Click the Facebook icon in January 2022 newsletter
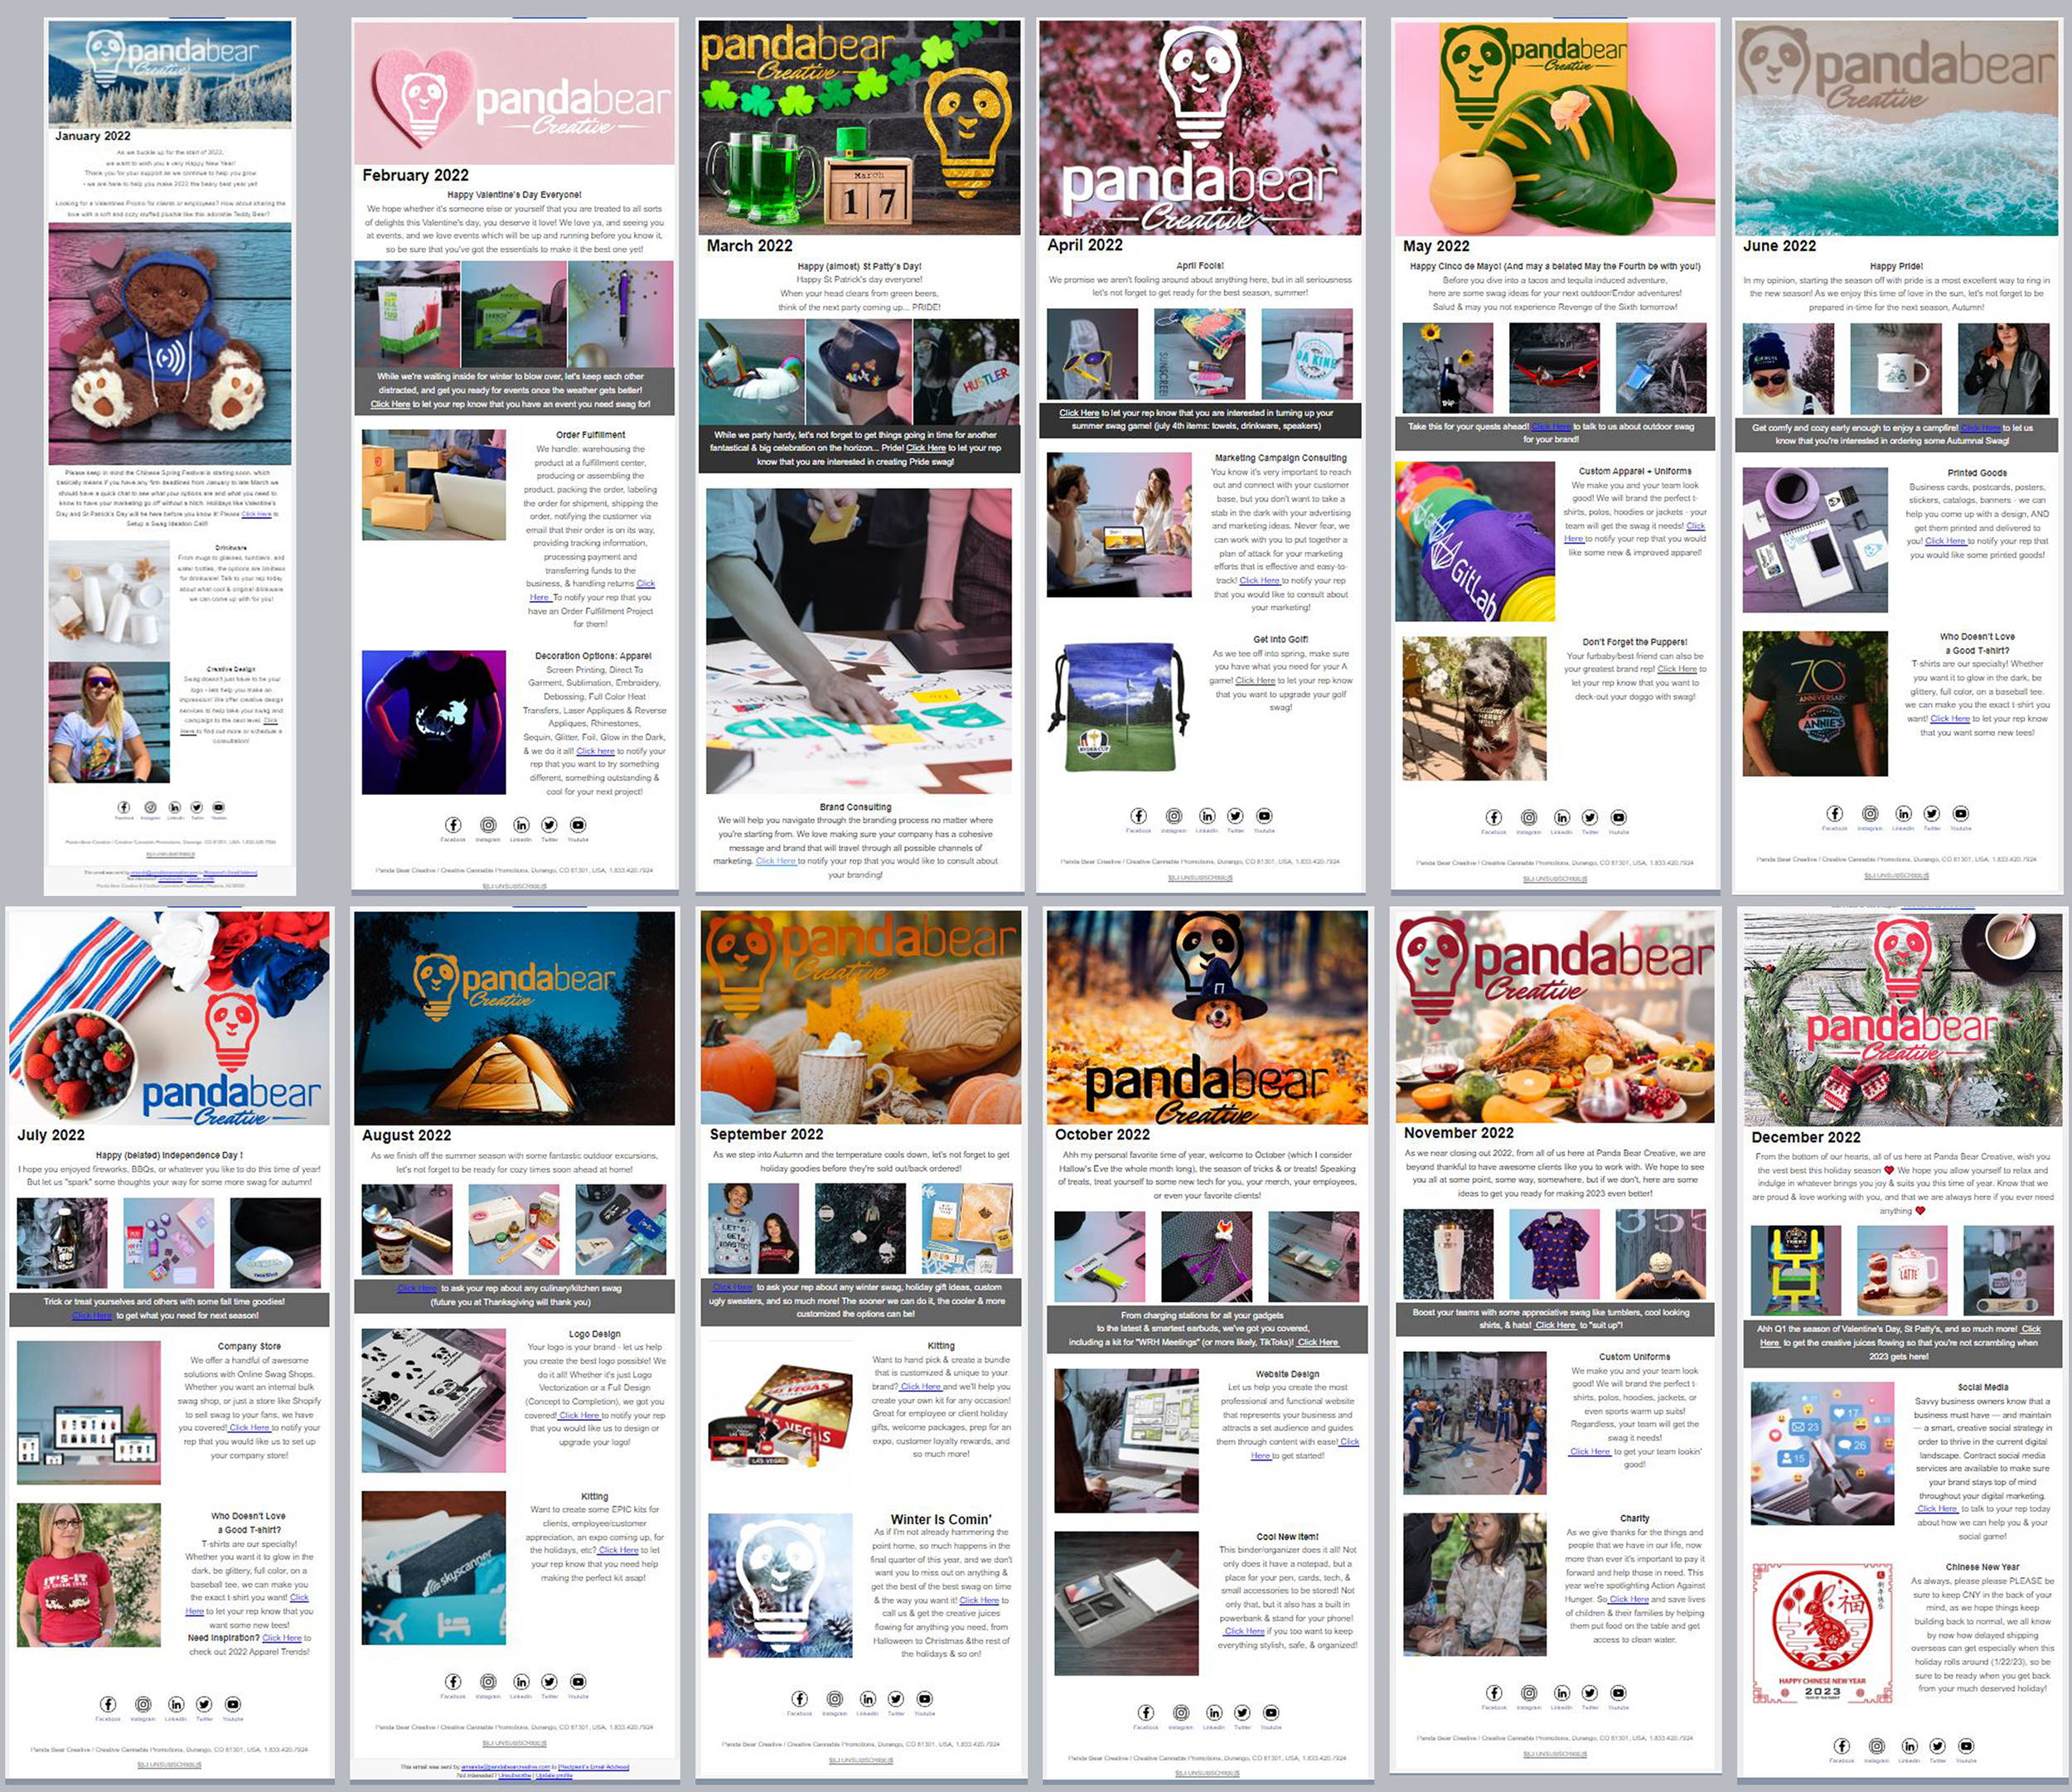This screenshot has width=2072, height=1792. tap(124, 807)
